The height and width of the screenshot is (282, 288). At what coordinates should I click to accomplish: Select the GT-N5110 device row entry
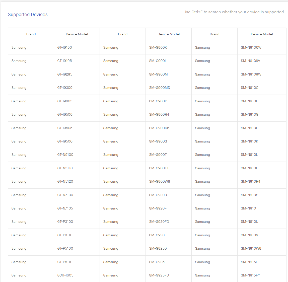tap(65, 168)
